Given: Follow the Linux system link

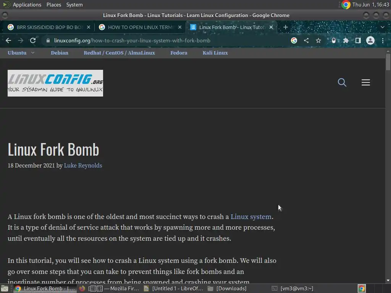Looking at the screenshot, I should 251,217.
